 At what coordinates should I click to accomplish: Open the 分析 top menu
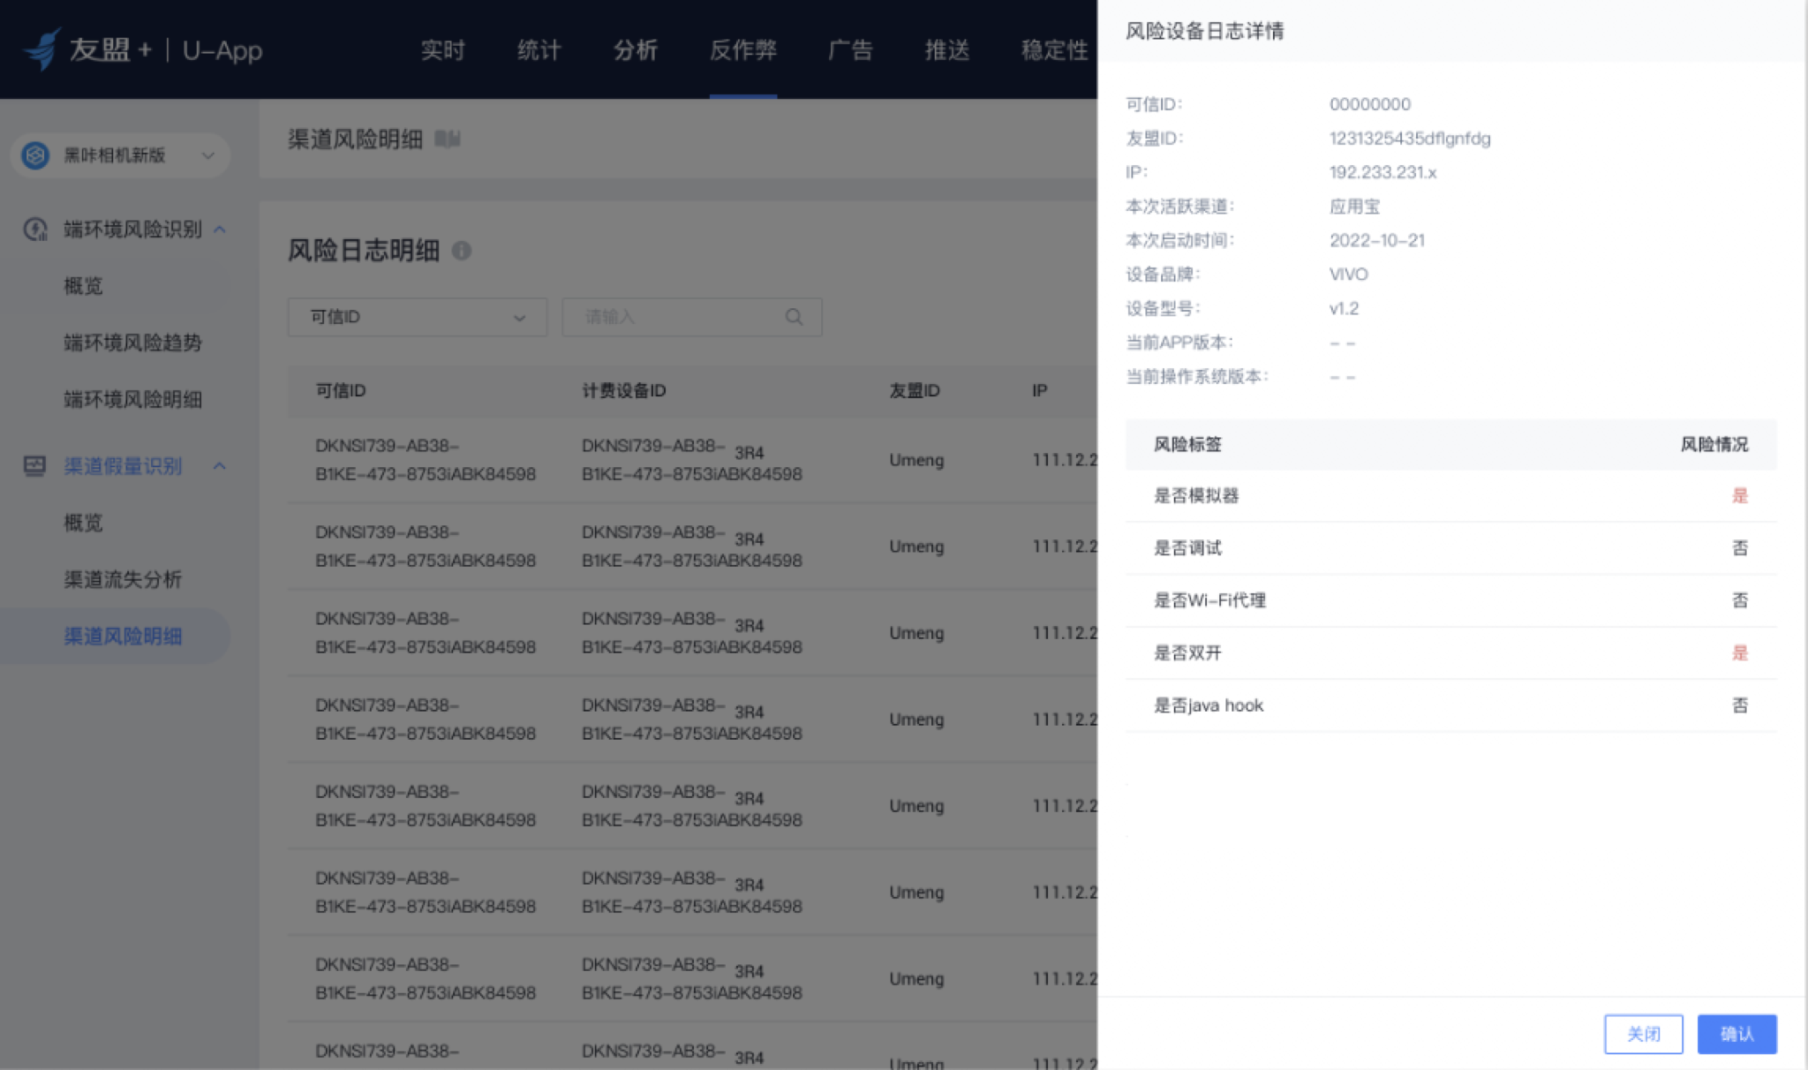click(636, 50)
